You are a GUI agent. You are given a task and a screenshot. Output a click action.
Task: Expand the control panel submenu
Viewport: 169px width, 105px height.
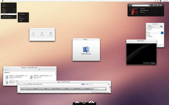coord(23,14)
